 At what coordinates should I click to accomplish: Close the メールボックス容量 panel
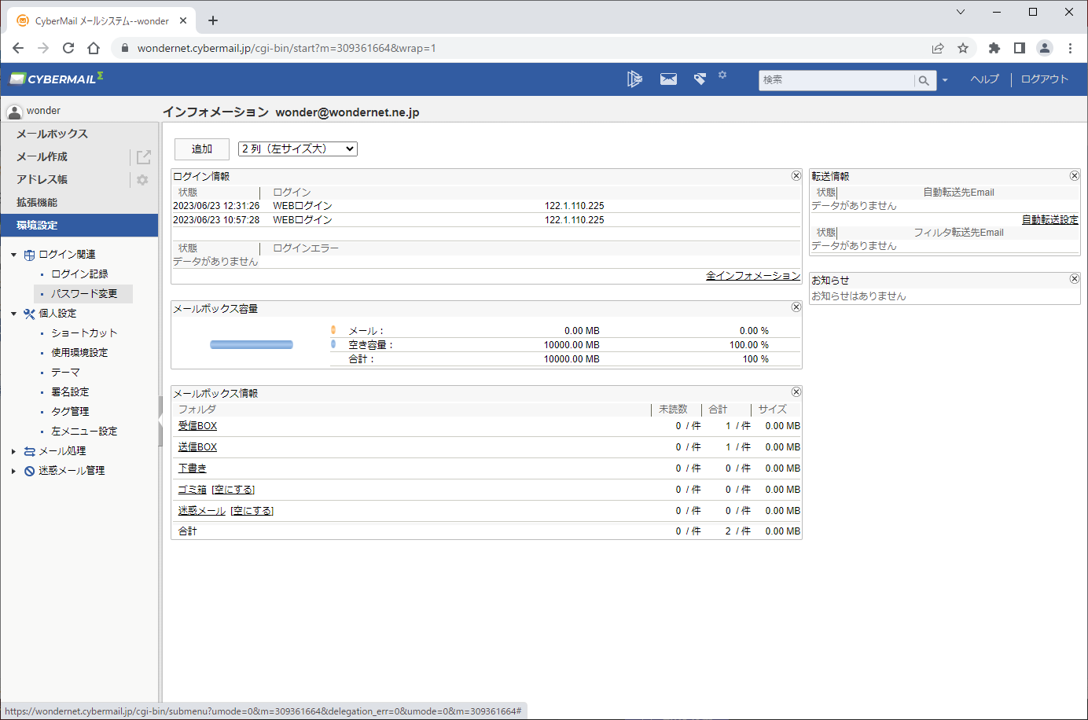pos(796,307)
